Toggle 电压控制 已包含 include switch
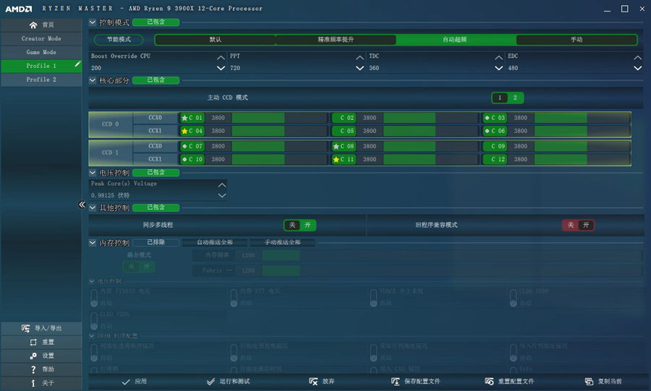The image size is (651, 391). coord(156,173)
